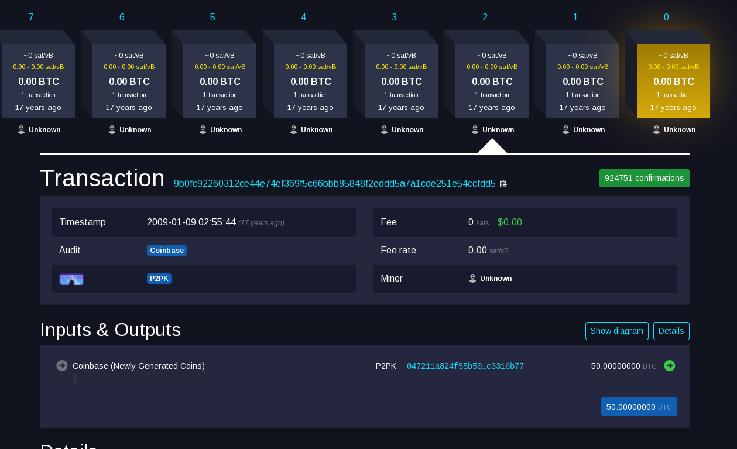Screen dimensions: 737x449
Task: Click the Unknown miner icon in Miner row
Action: pos(472,279)
